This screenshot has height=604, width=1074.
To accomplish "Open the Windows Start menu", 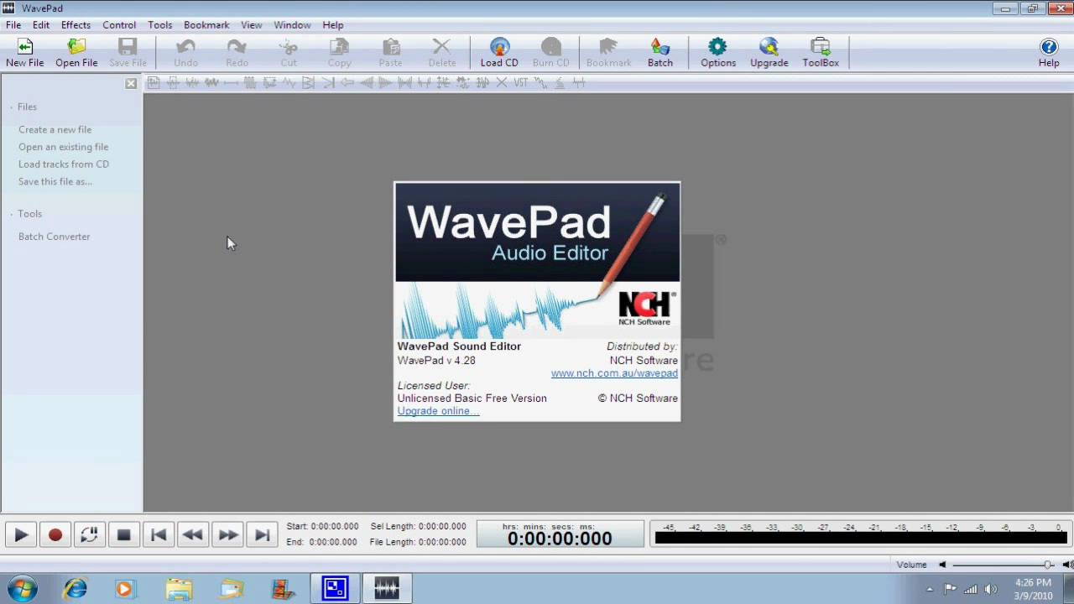I will click(21, 589).
